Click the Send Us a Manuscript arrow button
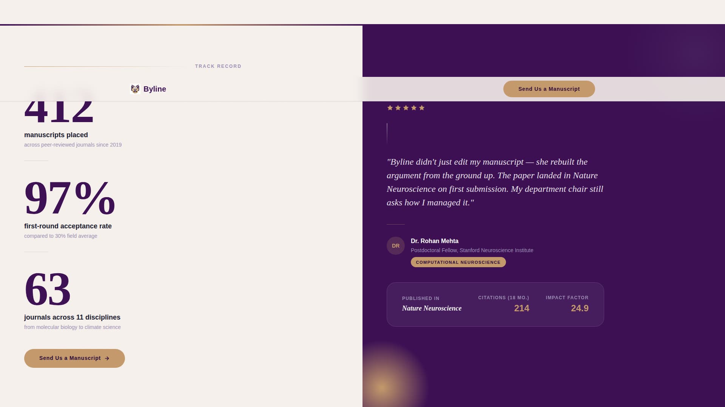Screen dimensions: 725x407 click(x=74, y=358)
